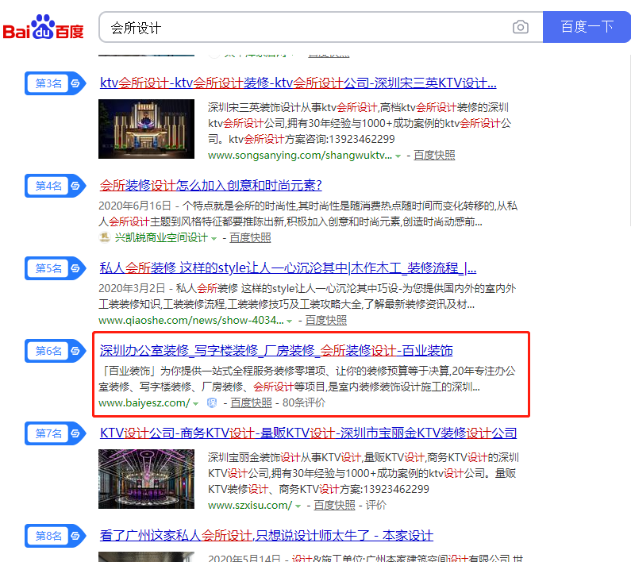The height and width of the screenshot is (562, 631).
Task: Click the 第8名 rank badge icon
Action: click(56, 536)
